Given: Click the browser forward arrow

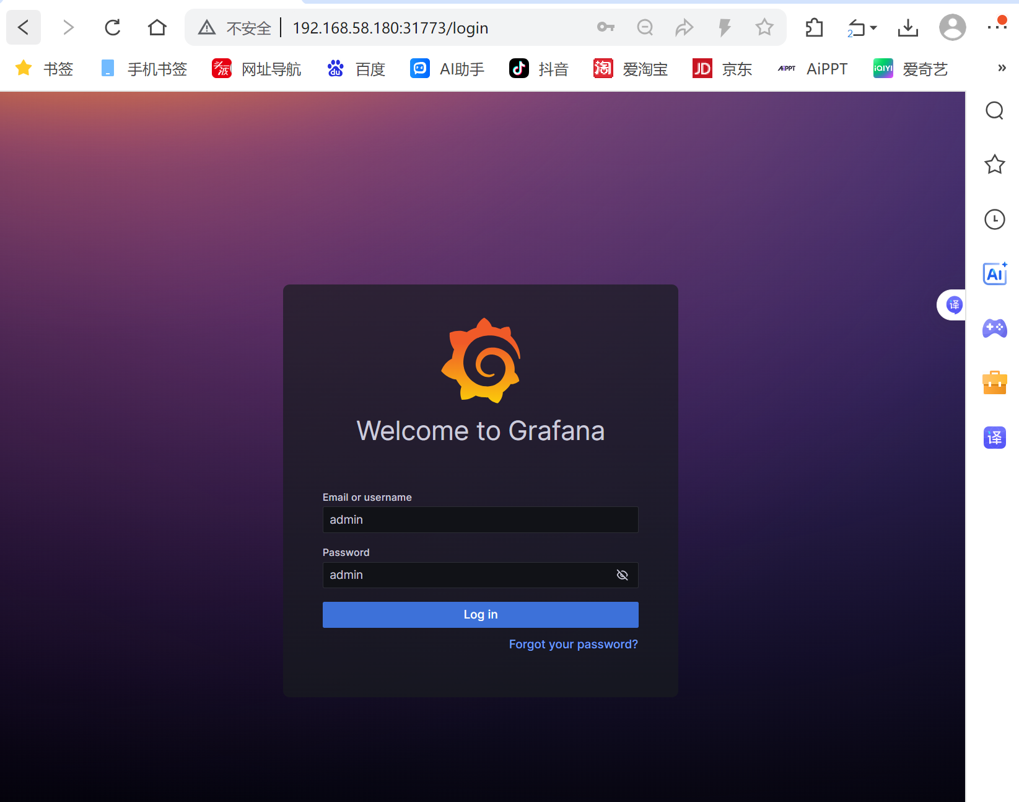Looking at the screenshot, I should (x=68, y=27).
